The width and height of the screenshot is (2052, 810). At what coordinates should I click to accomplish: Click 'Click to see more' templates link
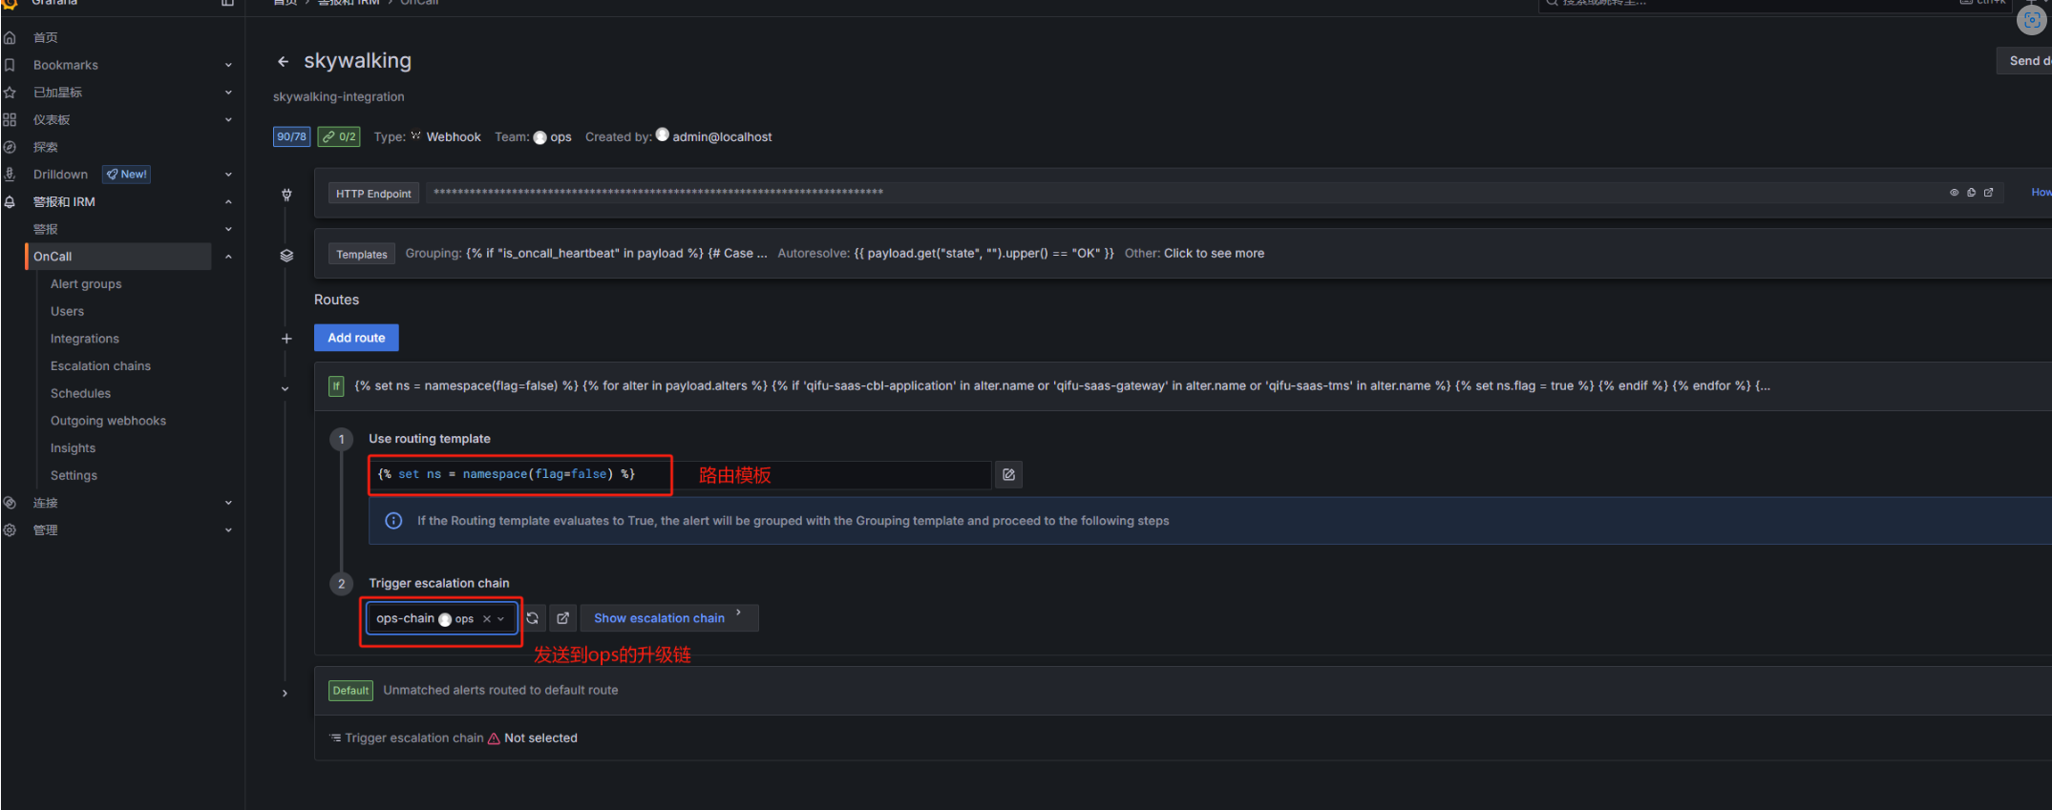[x=1214, y=254]
